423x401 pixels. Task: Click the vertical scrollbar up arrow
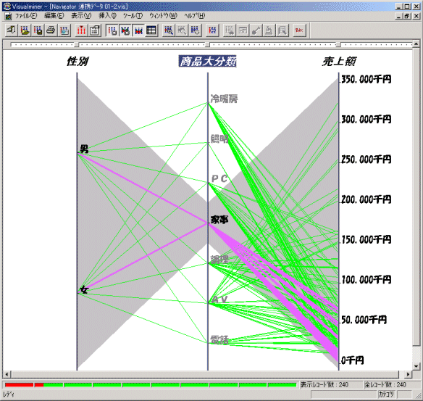pos(416,44)
